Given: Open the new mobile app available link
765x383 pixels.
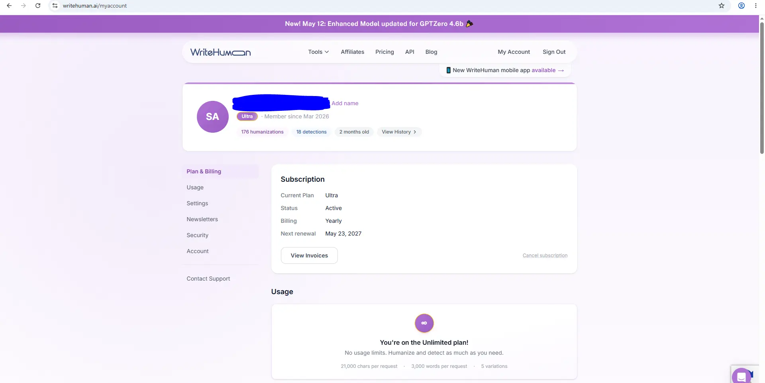Looking at the screenshot, I should 505,70.
